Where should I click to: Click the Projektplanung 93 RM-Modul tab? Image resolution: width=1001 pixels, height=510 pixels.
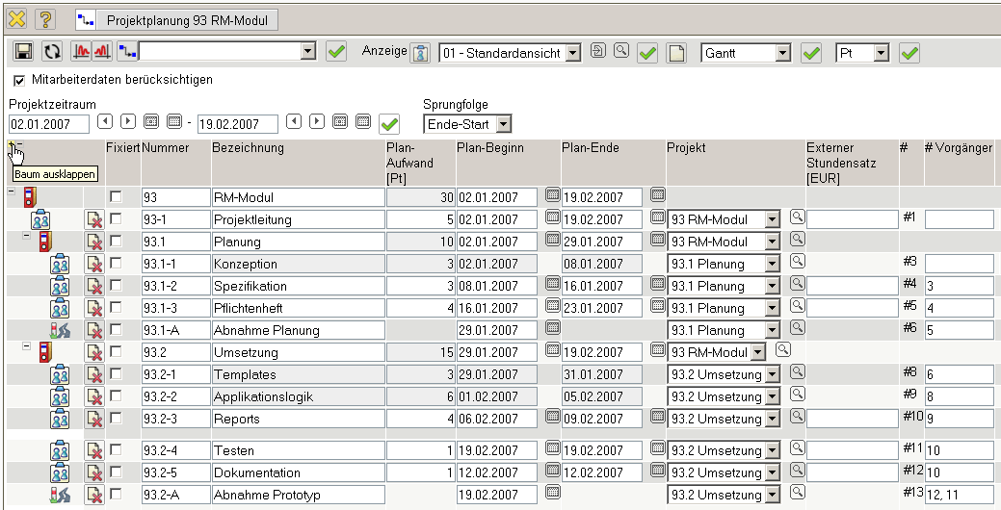[x=177, y=19]
